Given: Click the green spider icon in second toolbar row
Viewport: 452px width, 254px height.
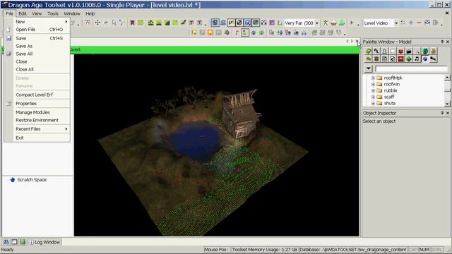Looking at the screenshot, I should click(x=261, y=32).
